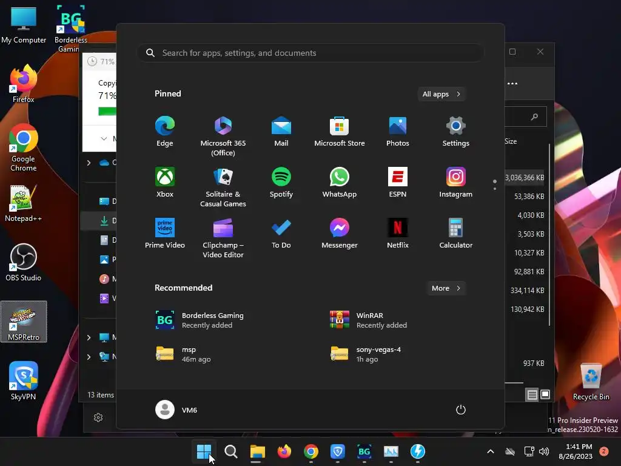Open Explorer See more options menu
This screenshot has height=466, width=621.
click(512, 84)
